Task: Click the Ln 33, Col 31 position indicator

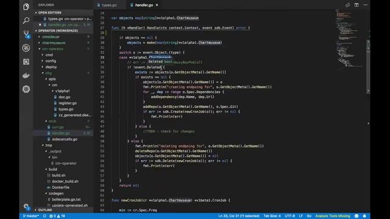Action: point(239,216)
